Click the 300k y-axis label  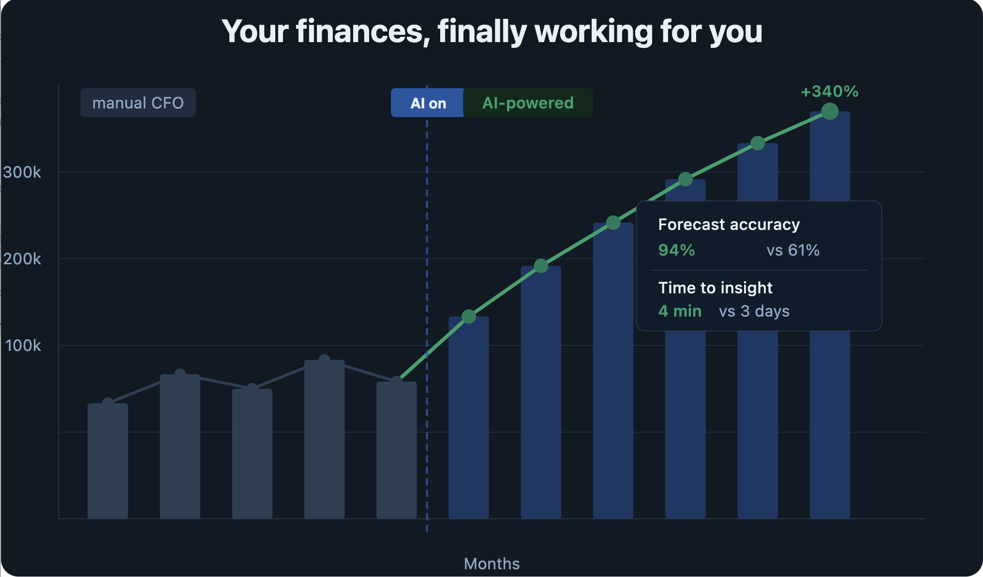(x=22, y=172)
